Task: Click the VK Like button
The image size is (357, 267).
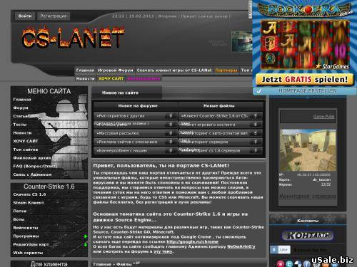Action: tap(280, 250)
